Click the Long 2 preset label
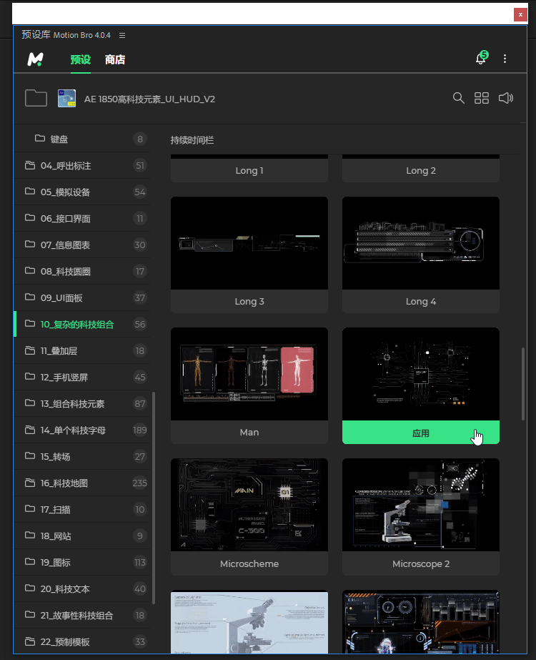 (x=421, y=170)
